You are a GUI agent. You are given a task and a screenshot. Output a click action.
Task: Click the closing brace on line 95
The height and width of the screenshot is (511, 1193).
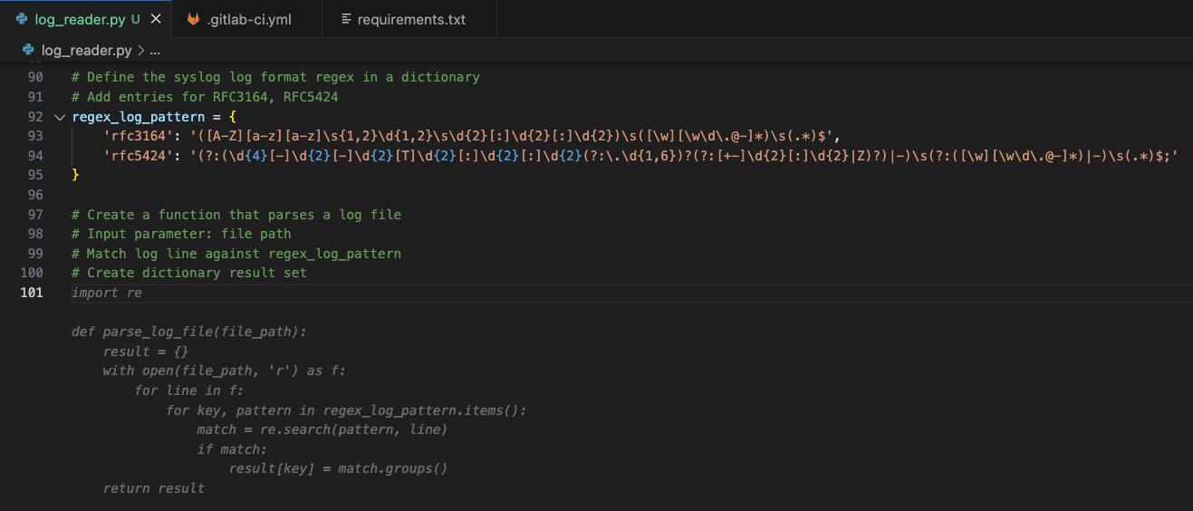point(75,175)
